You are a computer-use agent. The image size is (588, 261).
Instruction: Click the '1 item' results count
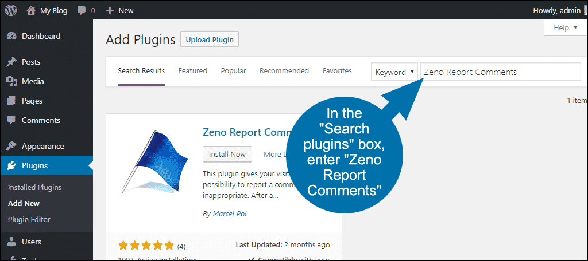coord(577,100)
